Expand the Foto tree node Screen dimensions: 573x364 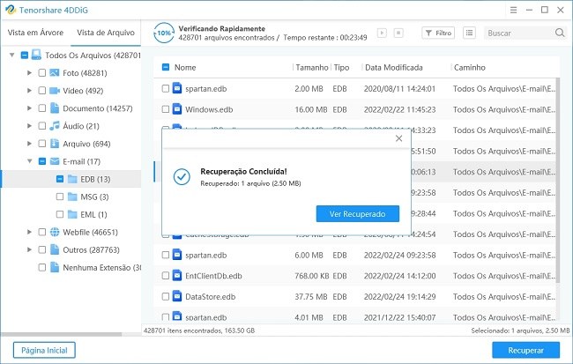coord(30,73)
